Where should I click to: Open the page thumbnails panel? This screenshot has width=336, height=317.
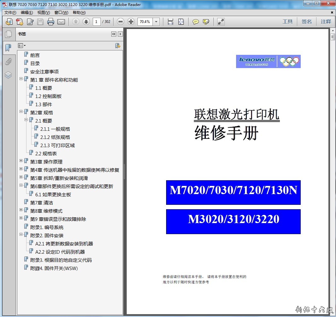click(8, 34)
